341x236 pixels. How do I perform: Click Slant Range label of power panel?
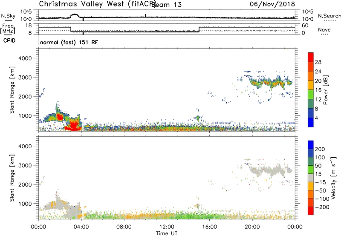(12, 90)
